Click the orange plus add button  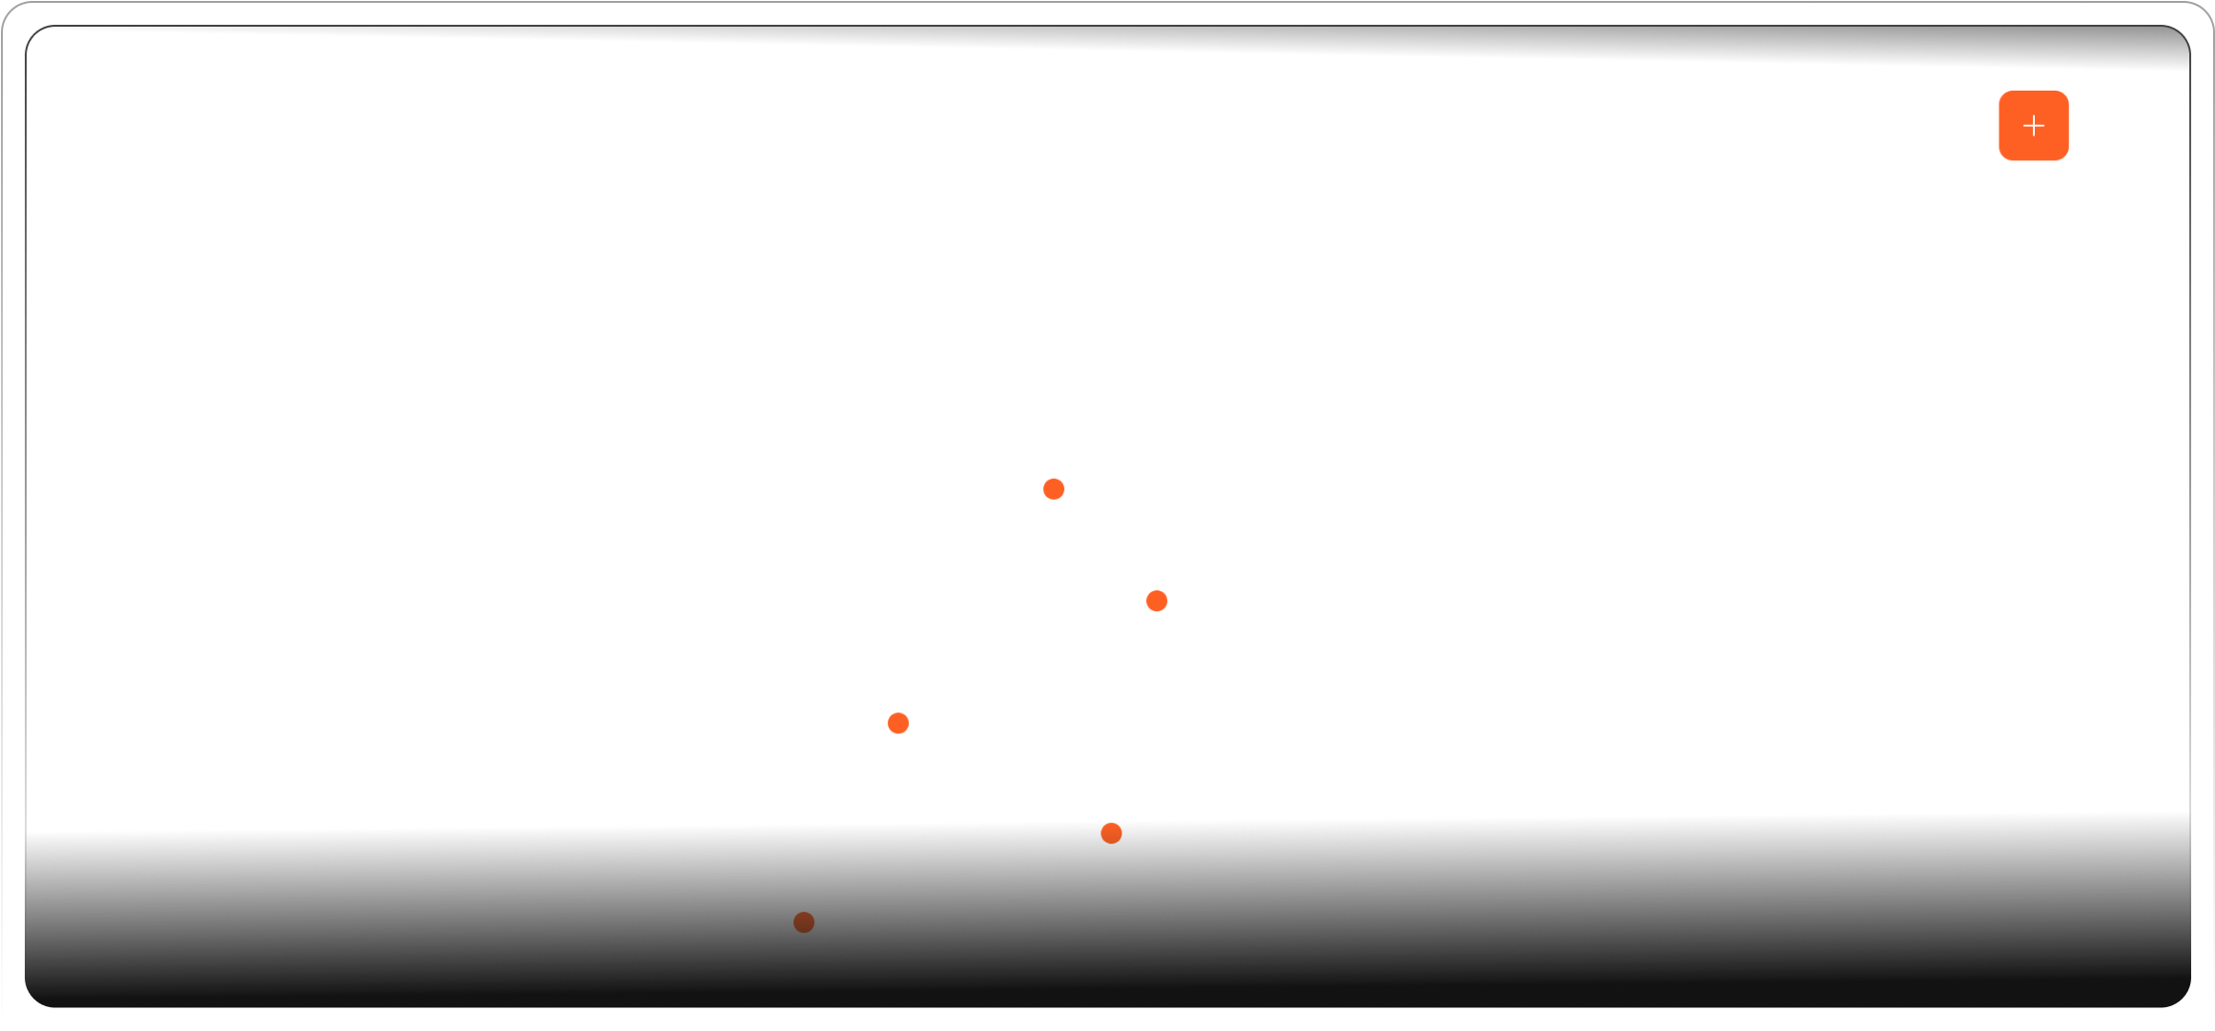(2033, 126)
